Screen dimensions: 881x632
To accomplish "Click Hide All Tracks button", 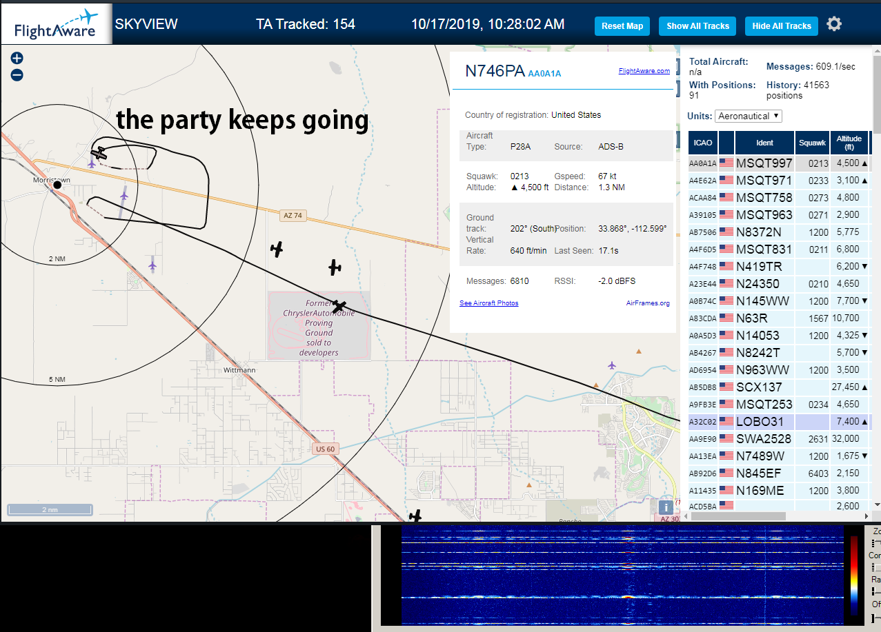I will point(782,26).
